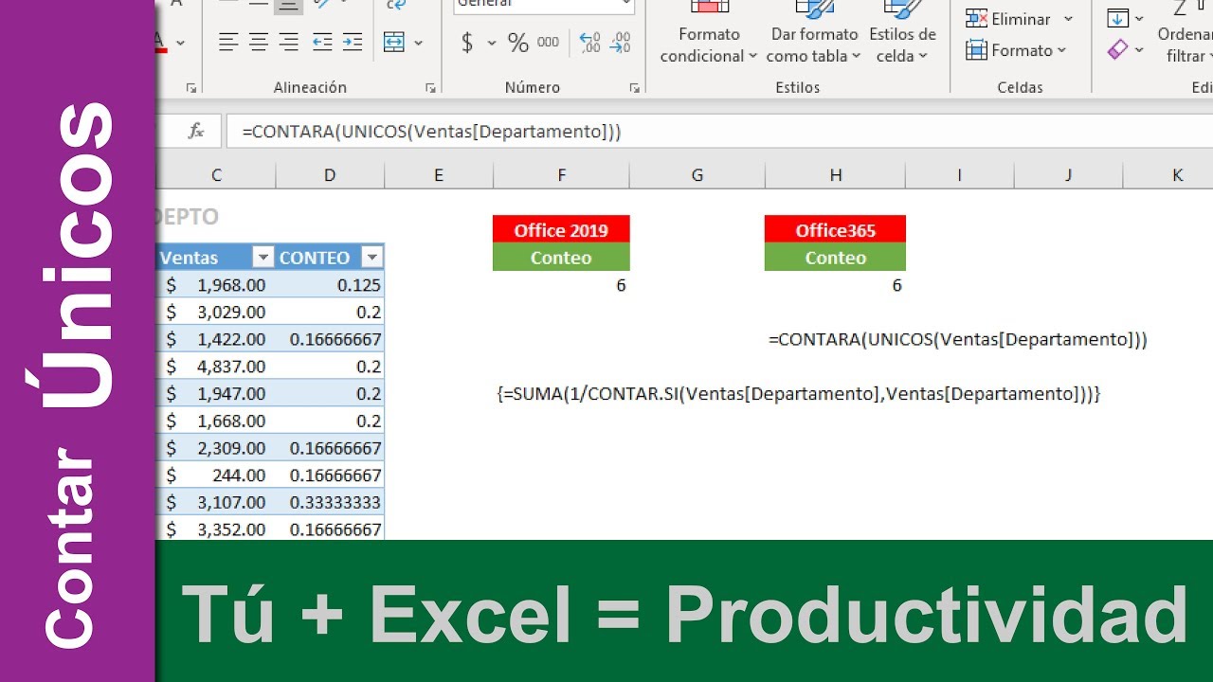Screen dimensions: 1213x682
Task: Select the Conteo cell under Office 2019
Action: [561, 258]
